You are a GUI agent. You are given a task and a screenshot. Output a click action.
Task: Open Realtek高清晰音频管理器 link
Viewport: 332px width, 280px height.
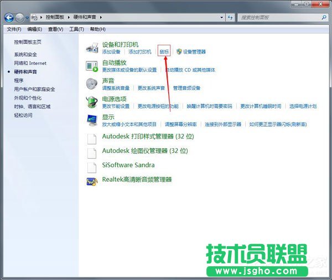137,180
